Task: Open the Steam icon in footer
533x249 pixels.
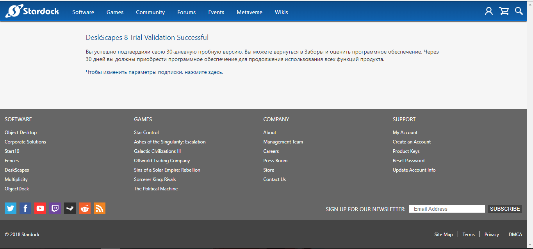Action: click(x=70, y=208)
